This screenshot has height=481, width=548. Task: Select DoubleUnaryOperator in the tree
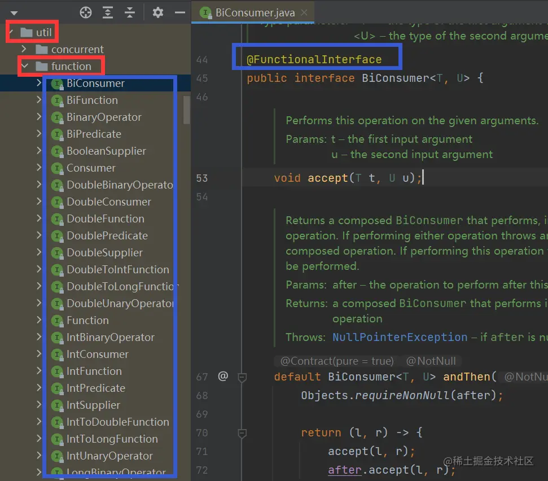tap(120, 303)
